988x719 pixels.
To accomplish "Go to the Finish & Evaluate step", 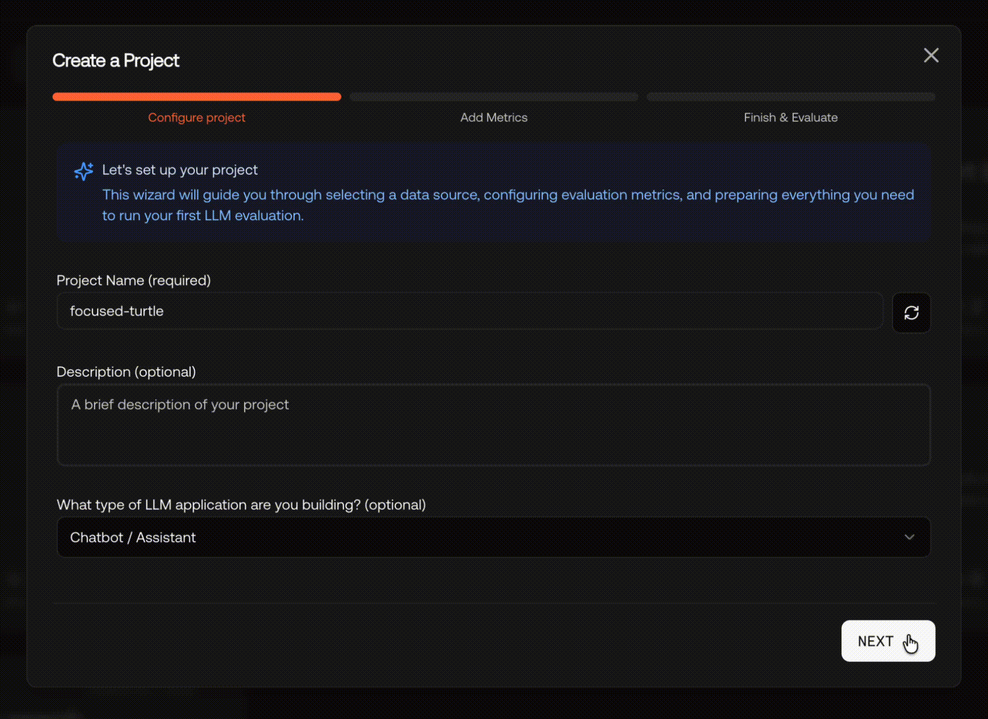I will pyautogui.click(x=791, y=117).
